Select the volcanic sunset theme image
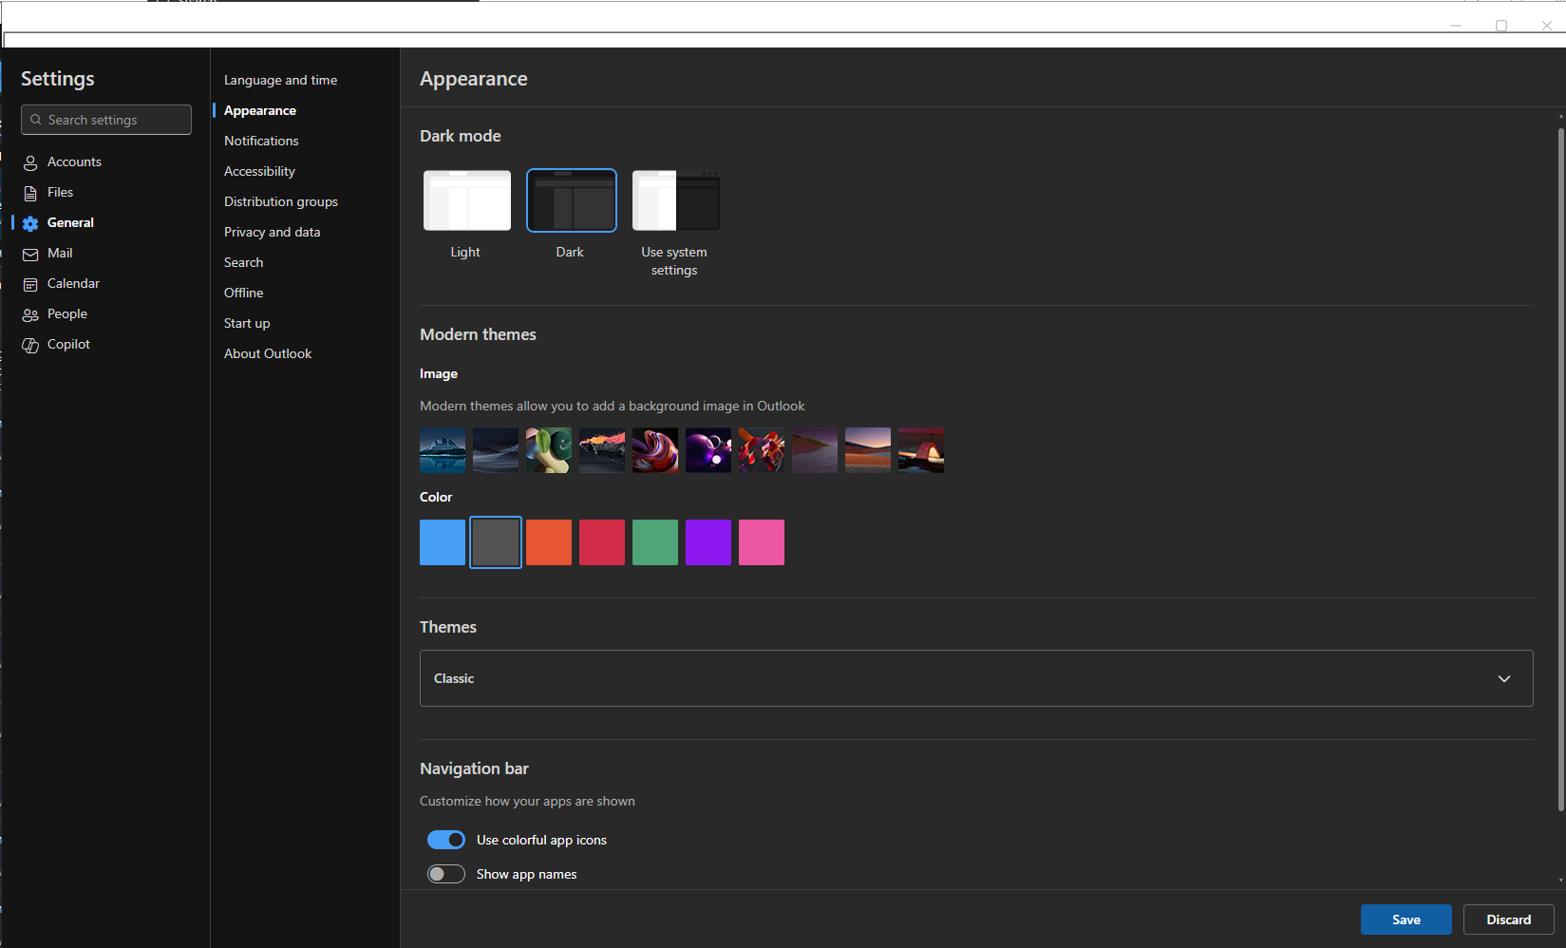 pos(602,450)
